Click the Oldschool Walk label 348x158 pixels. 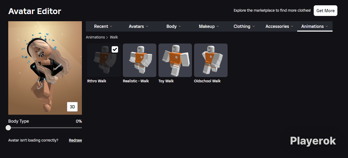pyautogui.click(x=207, y=81)
